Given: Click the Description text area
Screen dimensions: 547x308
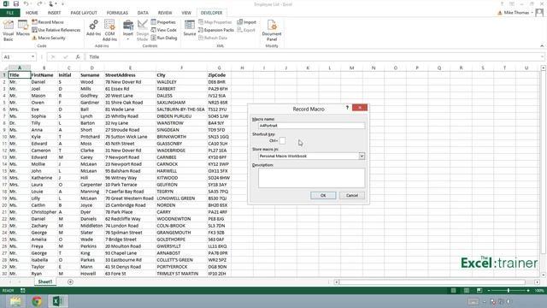Looking at the screenshot, I should pos(311,178).
